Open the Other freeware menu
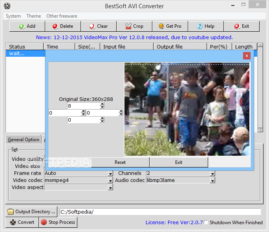269x232 pixels. click(62, 16)
